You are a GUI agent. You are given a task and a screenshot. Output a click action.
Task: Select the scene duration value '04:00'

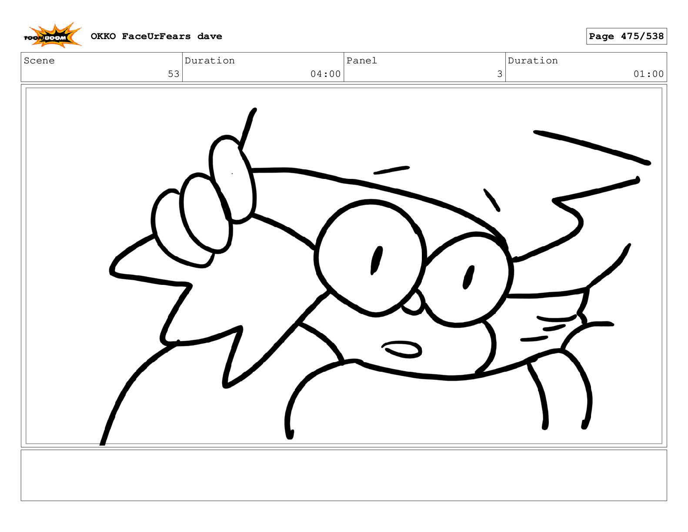(x=325, y=74)
